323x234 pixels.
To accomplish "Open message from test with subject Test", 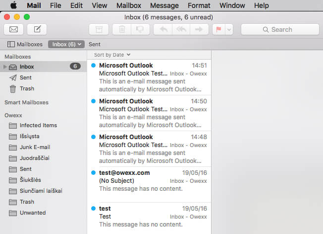I will [149, 218].
